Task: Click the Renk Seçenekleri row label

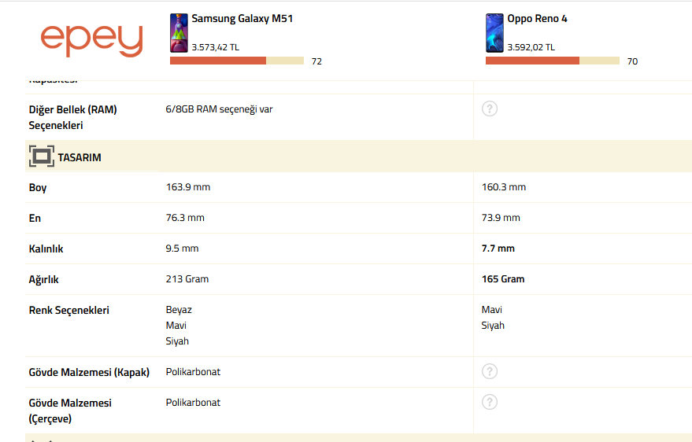Action: click(69, 310)
